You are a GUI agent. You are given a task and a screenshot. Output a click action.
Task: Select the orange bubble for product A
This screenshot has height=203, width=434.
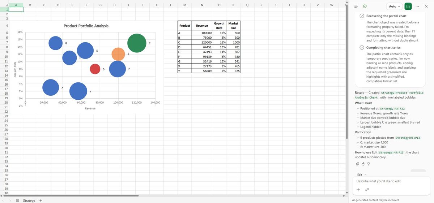[x=118, y=54]
